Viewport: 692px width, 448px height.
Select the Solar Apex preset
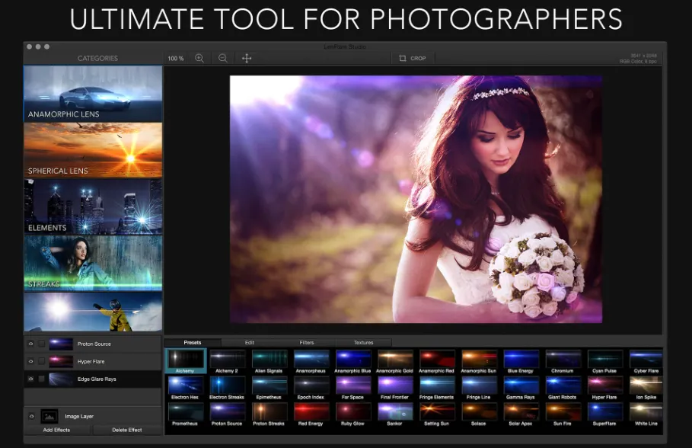(521, 414)
